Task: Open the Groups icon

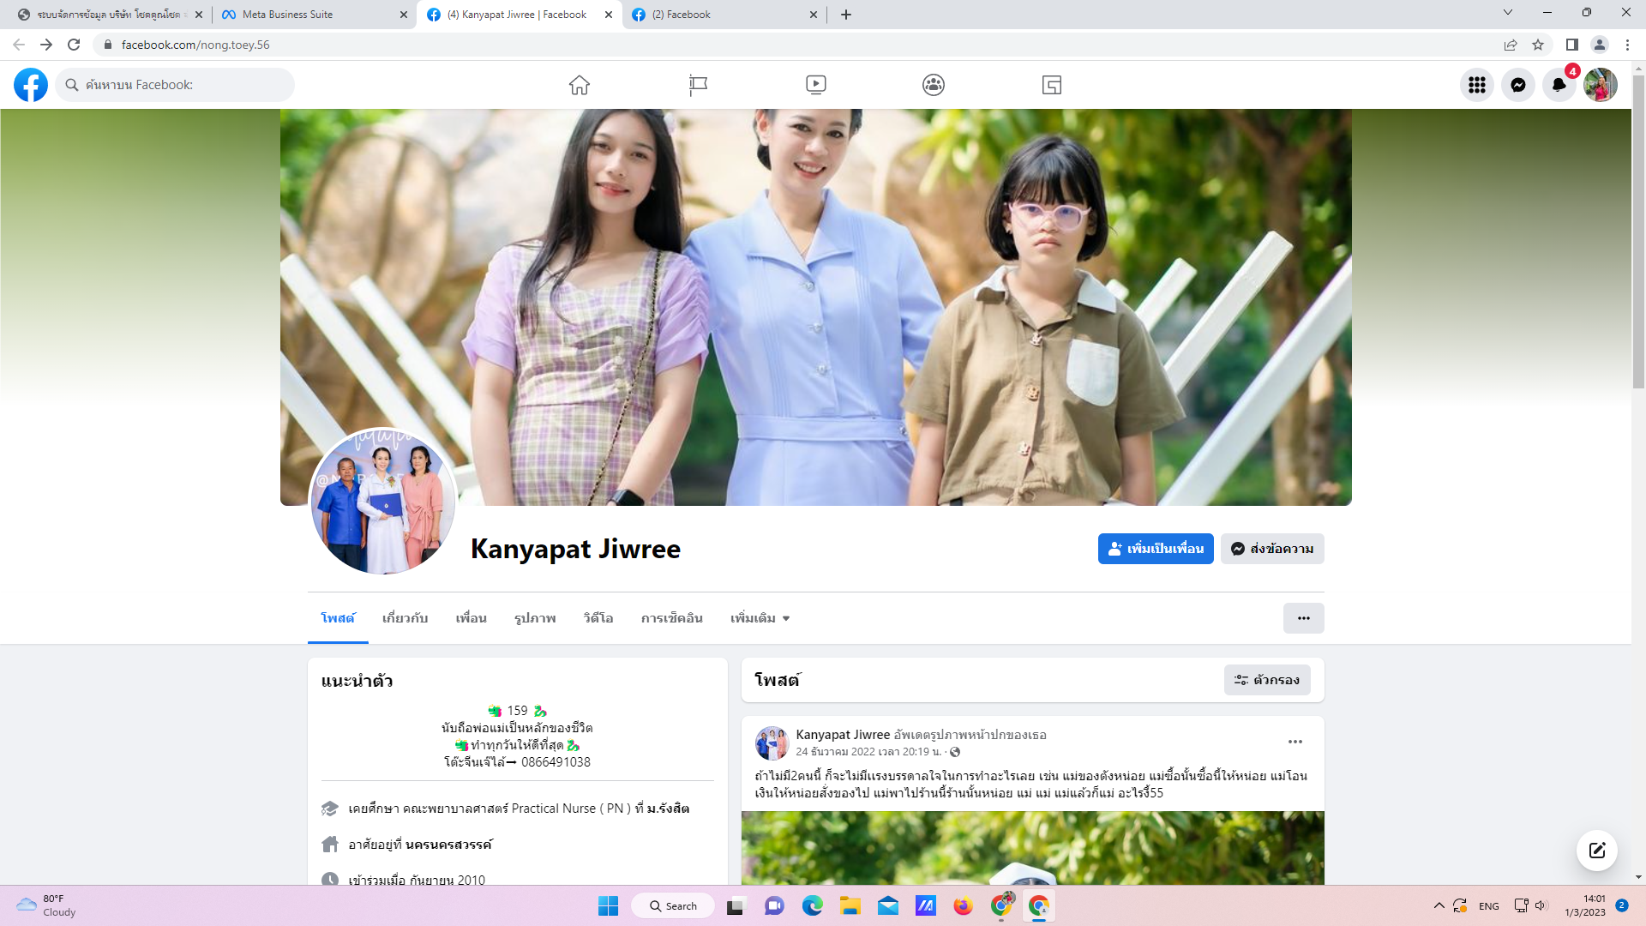Action: coord(934,85)
